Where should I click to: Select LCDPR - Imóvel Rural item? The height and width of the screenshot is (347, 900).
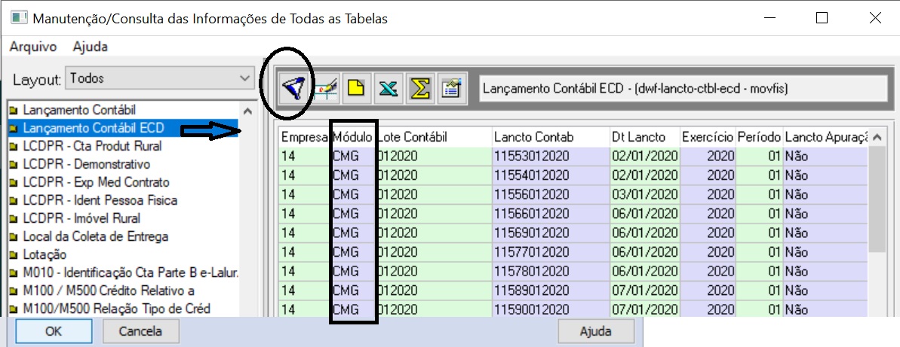point(81,218)
